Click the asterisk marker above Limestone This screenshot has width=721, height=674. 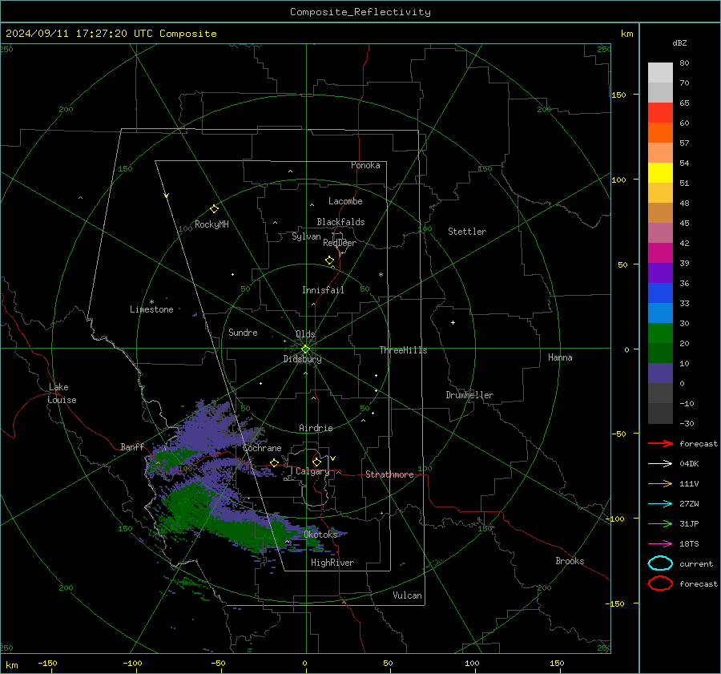click(151, 302)
